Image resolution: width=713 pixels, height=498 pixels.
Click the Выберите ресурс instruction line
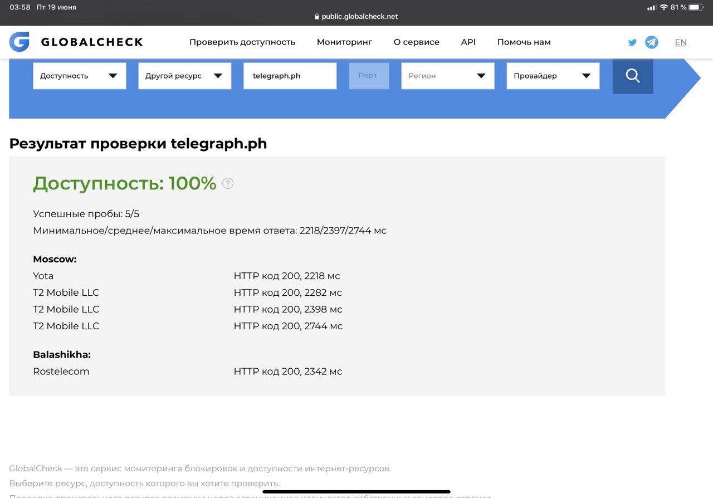(x=144, y=483)
